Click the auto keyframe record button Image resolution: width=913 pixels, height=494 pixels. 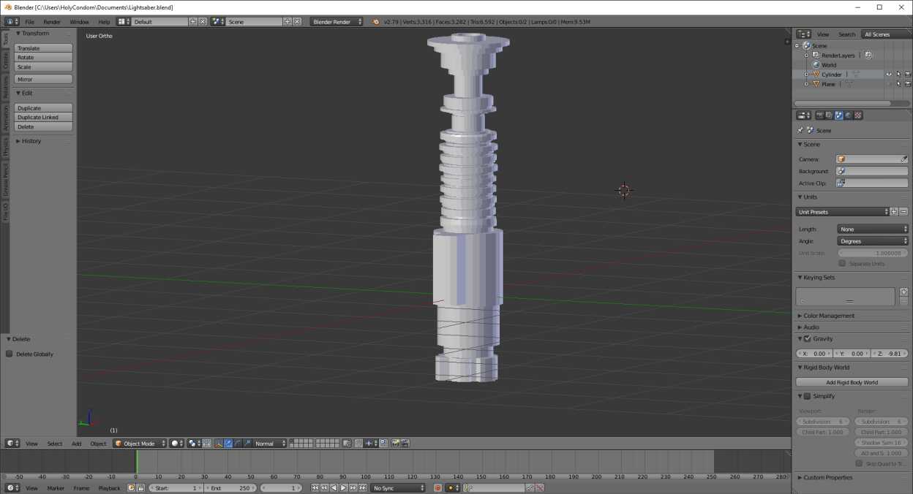coord(438,488)
